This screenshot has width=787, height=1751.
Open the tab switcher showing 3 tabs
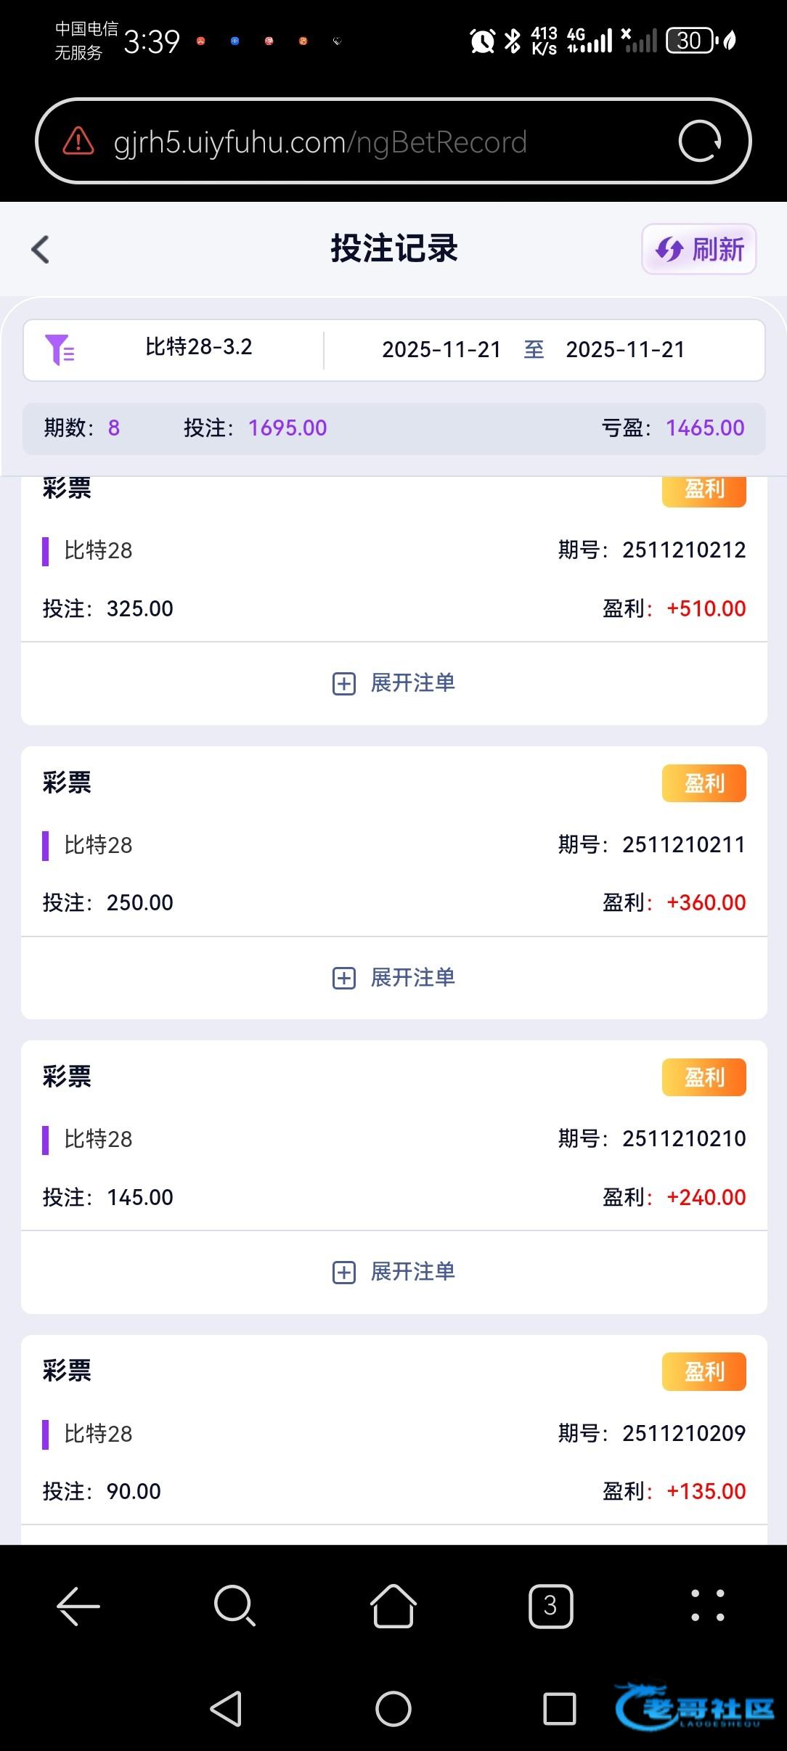click(x=550, y=1605)
